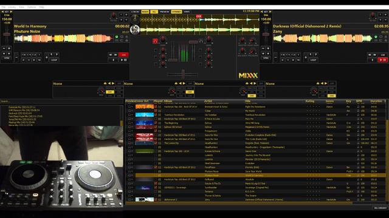Click the key up arrow on deck 1
Screen dimensions: 389x218
(x=11, y=12)
